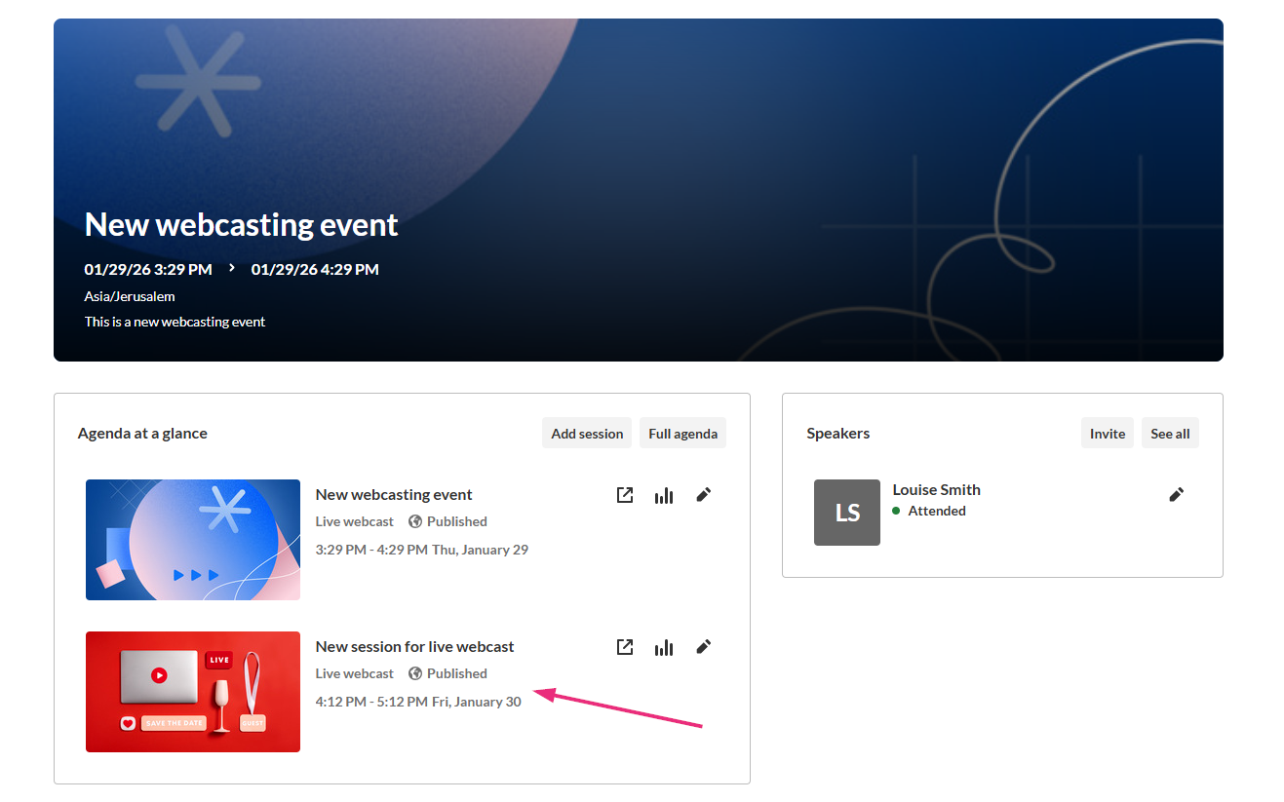This screenshot has width=1284, height=802.
Task: Click the LS speaker avatar
Action: pos(847,513)
